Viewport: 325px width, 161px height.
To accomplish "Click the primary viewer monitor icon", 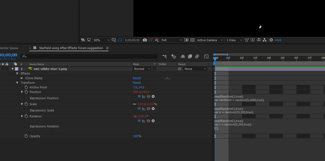I will tap(89, 40).
